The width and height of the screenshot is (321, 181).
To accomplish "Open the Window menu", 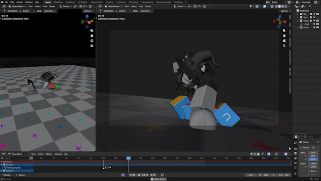I will pyautogui.click(x=29, y=2).
